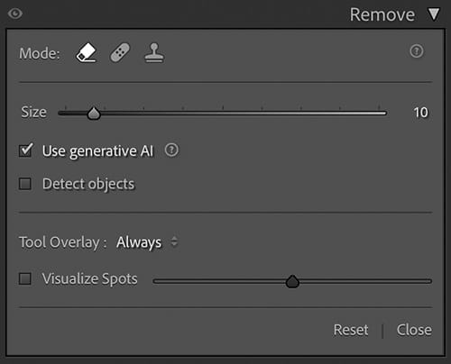451x364 pixels.
Task: Select the Remove eraser mode icon
Action: [x=87, y=53]
